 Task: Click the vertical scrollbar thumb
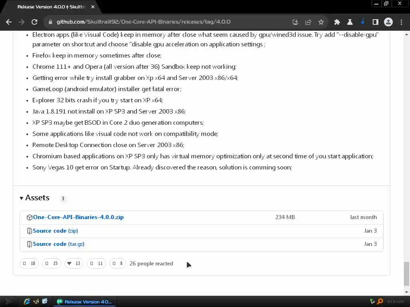406,273
